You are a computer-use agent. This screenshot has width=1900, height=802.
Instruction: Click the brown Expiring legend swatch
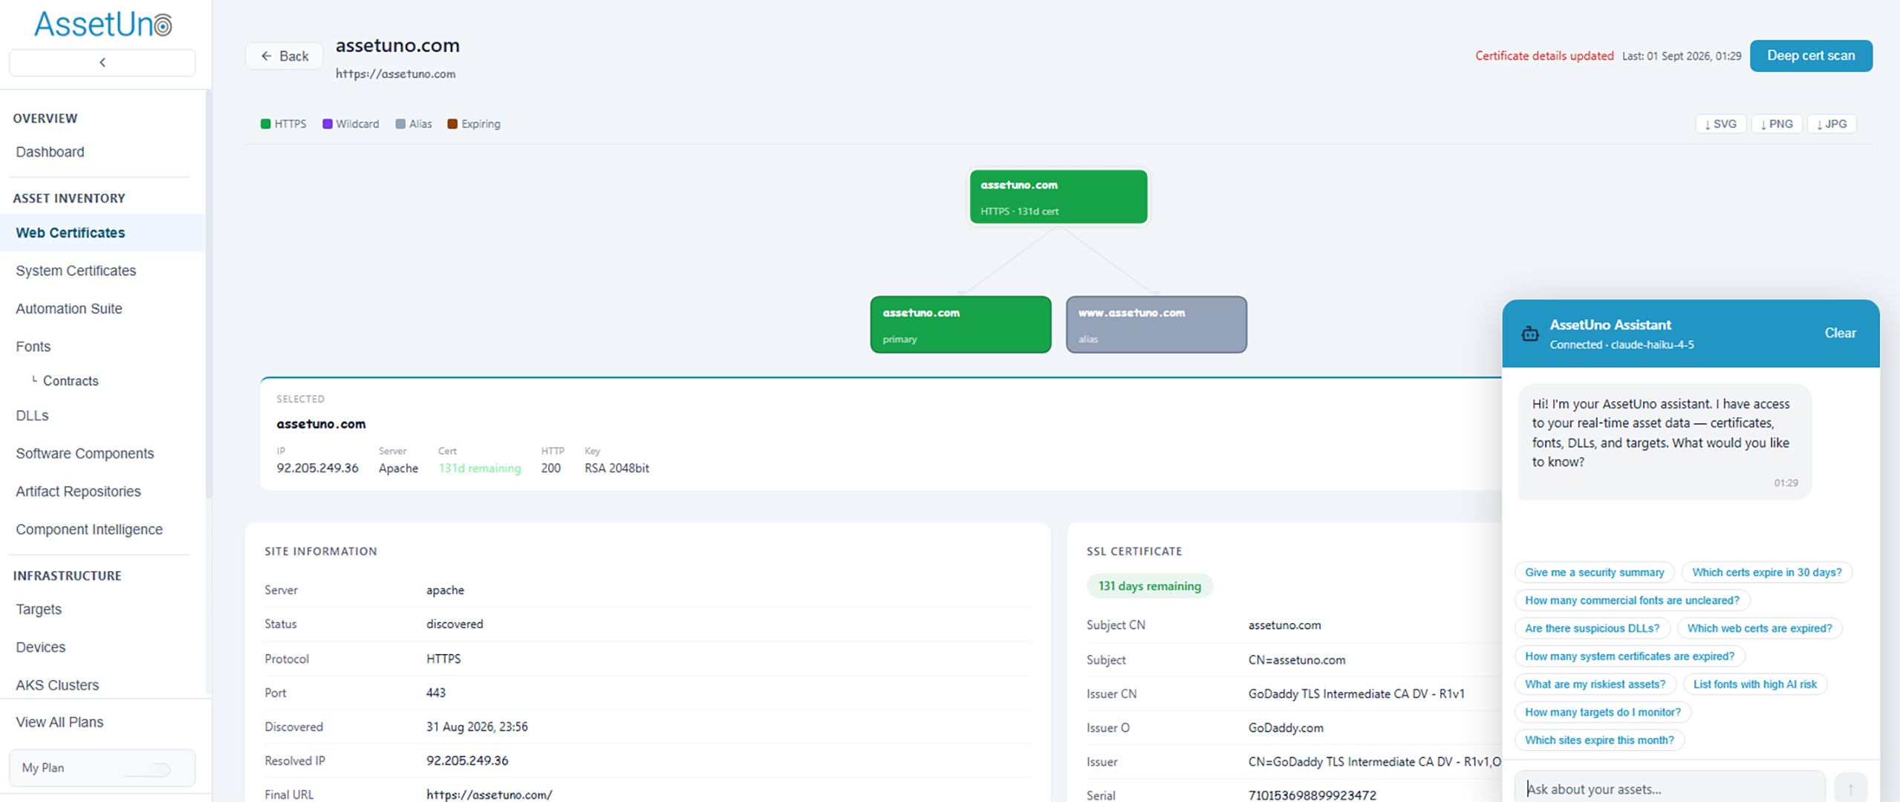[x=452, y=124]
